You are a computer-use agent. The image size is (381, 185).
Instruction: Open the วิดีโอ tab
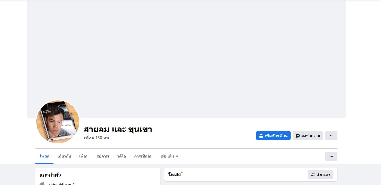coord(121,156)
